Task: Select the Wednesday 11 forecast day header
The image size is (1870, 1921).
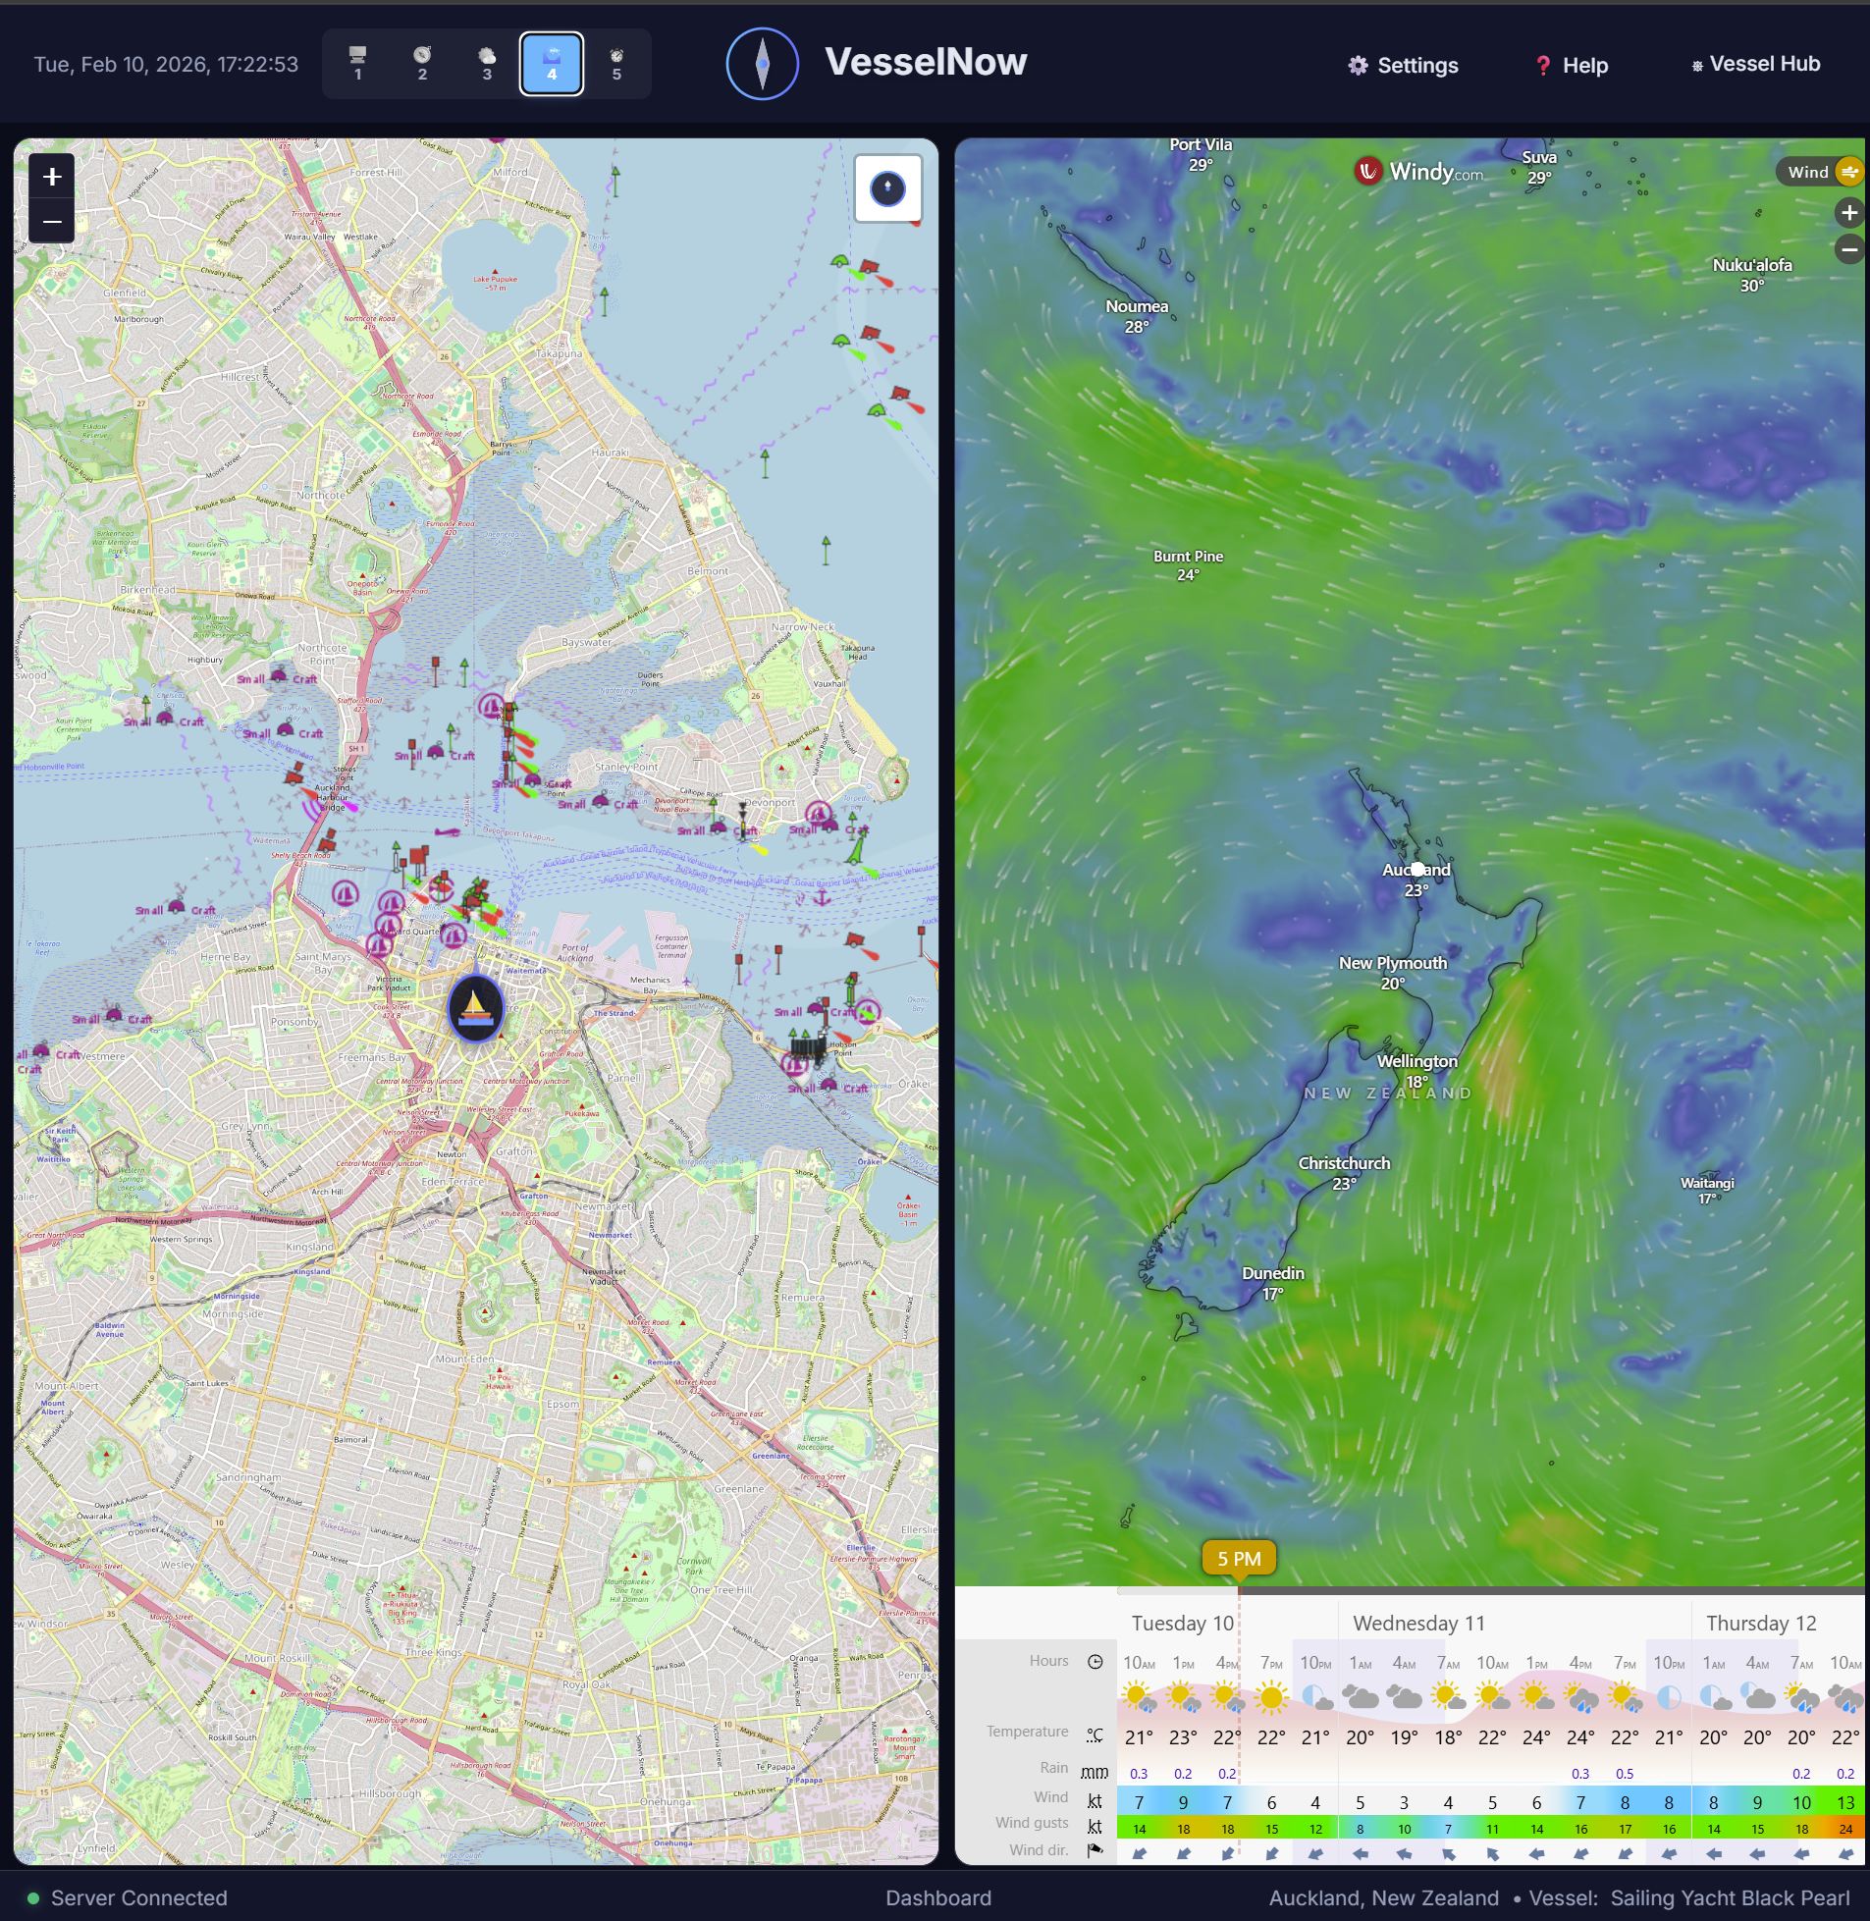Action: [1418, 1623]
